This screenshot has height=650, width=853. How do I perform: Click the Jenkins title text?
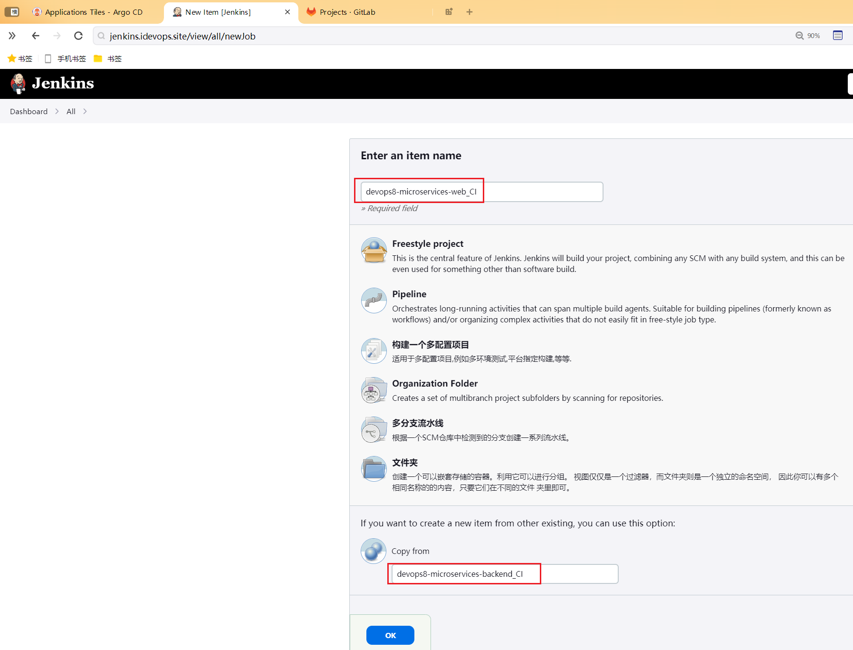click(x=63, y=83)
